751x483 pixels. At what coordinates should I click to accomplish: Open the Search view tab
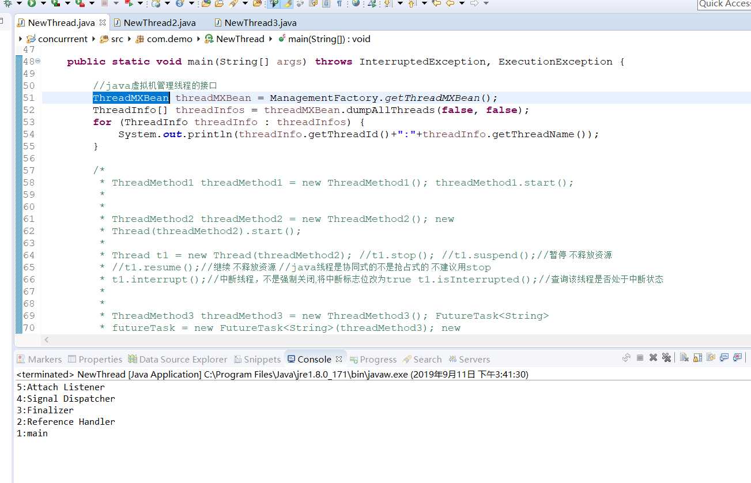(x=422, y=359)
